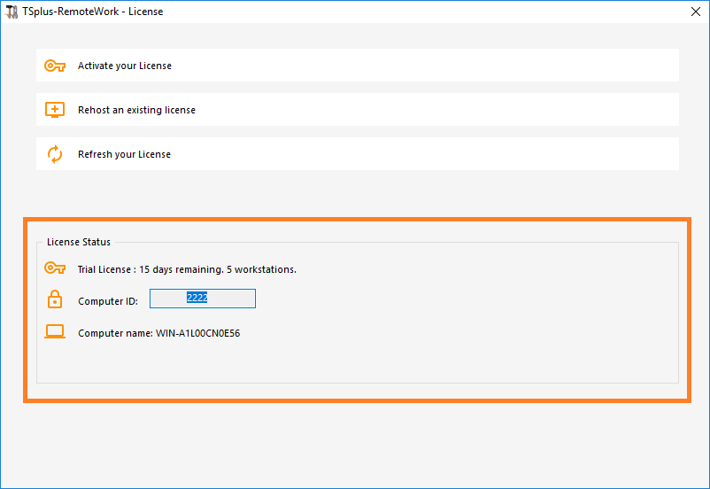Close the TSplus-RemoteWork License window
The width and height of the screenshot is (710, 489).
click(x=694, y=12)
